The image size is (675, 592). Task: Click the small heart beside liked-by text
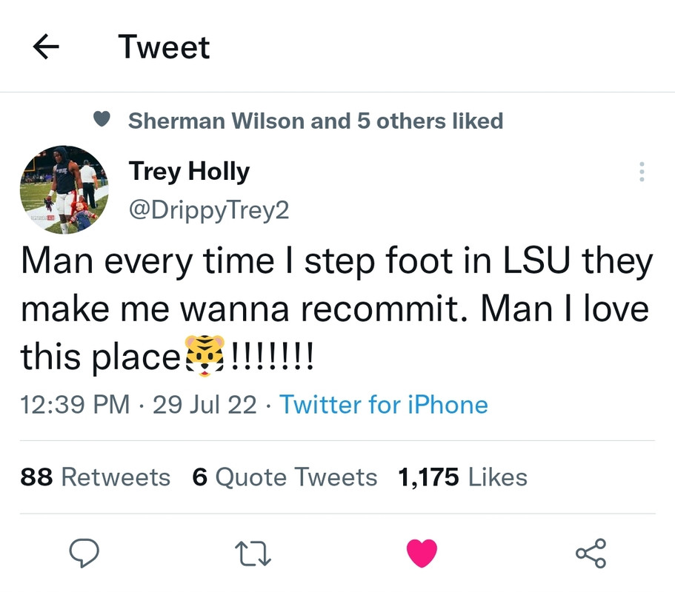point(103,120)
